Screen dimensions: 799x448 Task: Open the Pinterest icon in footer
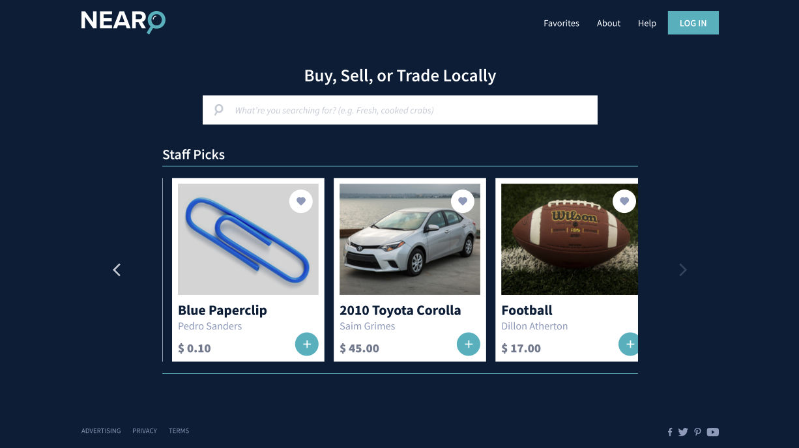(x=697, y=432)
